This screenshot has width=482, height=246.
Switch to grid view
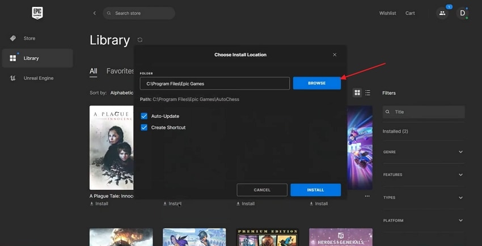coord(357,93)
